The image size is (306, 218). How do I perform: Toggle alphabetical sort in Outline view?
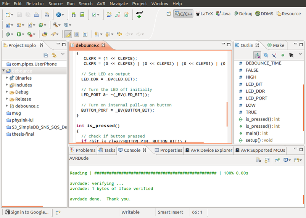(257, 55)
